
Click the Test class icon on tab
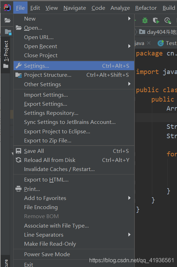[x=161, y=43]
